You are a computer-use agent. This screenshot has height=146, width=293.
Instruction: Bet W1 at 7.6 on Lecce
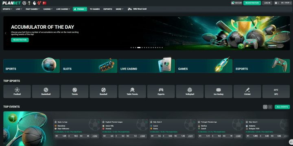coord(156,136)
